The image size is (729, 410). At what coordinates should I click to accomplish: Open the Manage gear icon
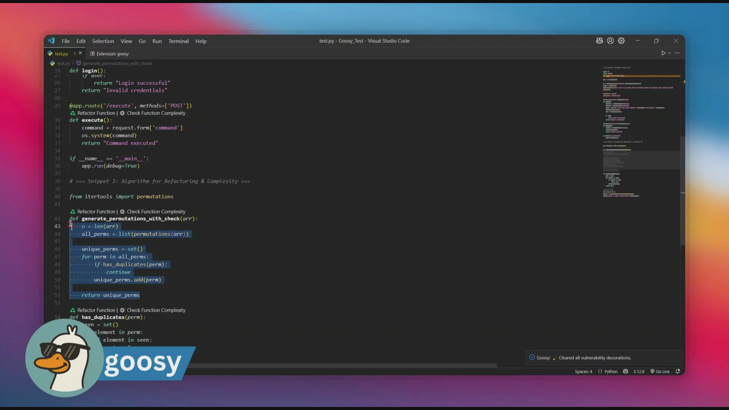pyautogui.click(x=621, y=41)
